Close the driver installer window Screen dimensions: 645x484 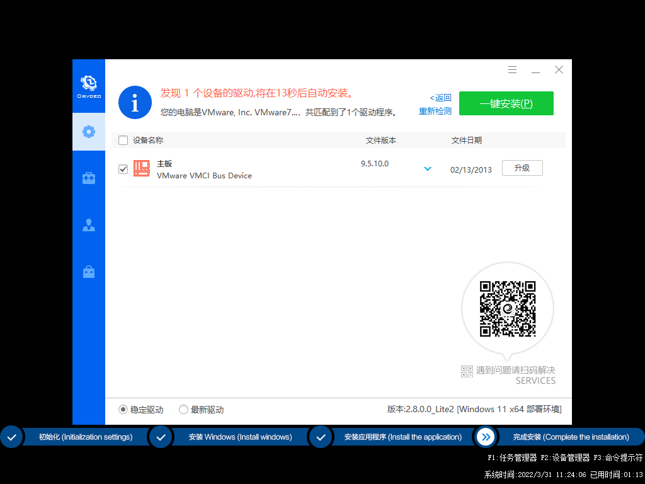coord(559,69)
